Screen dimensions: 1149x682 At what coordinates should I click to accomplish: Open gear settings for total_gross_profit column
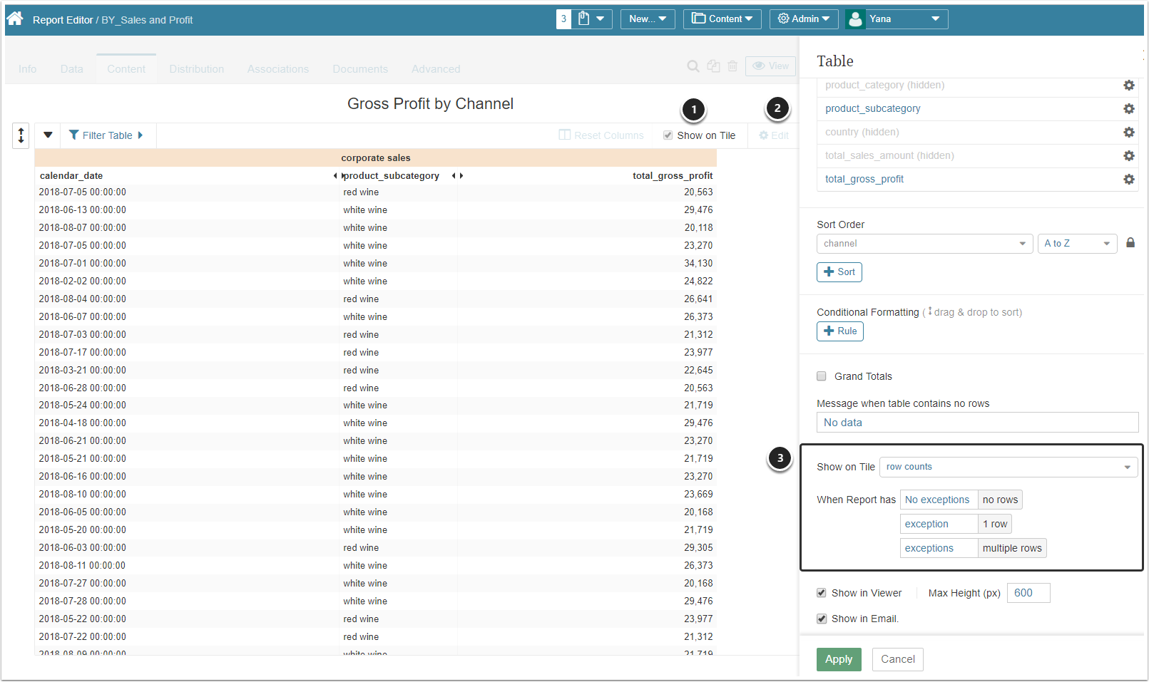[x=1128, y=179]
